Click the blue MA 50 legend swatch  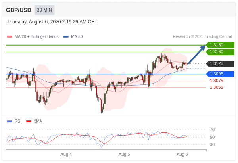(66, 36)
